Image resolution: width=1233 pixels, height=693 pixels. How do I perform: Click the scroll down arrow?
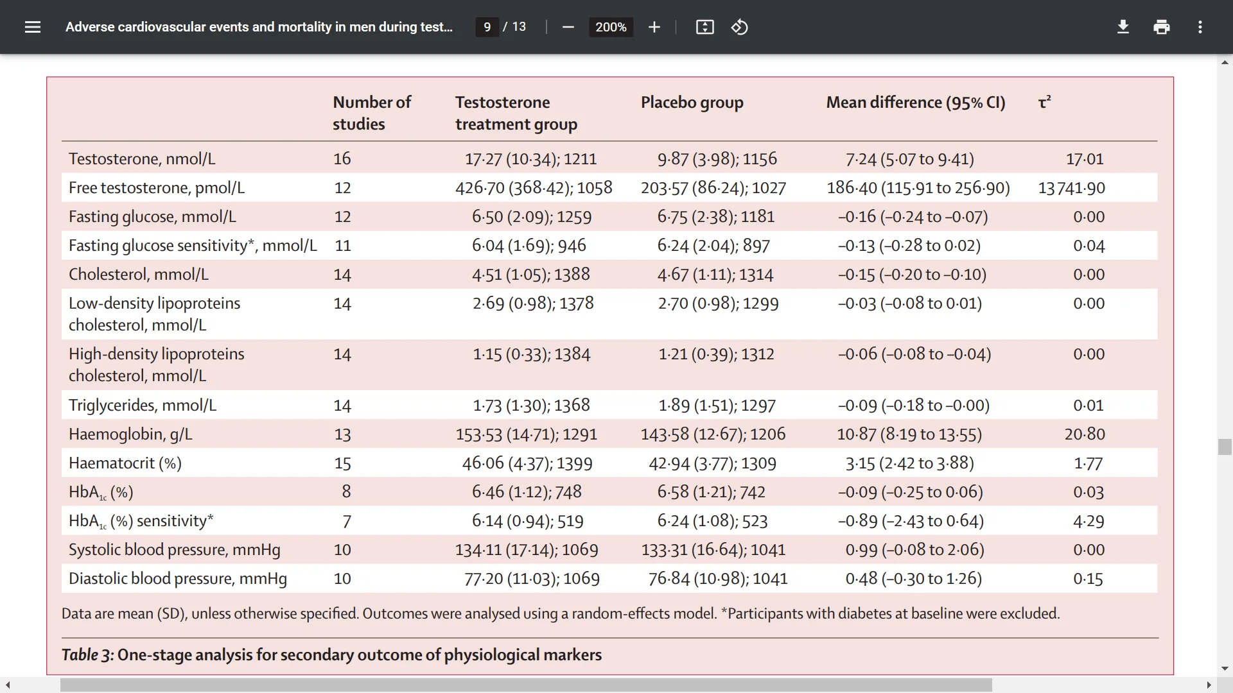(x=1225, y=669)
